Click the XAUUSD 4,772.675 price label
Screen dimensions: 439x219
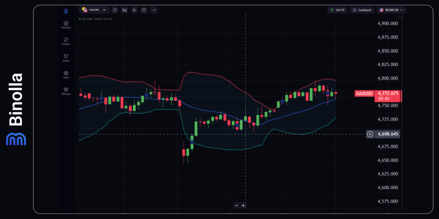coord(378,96)
